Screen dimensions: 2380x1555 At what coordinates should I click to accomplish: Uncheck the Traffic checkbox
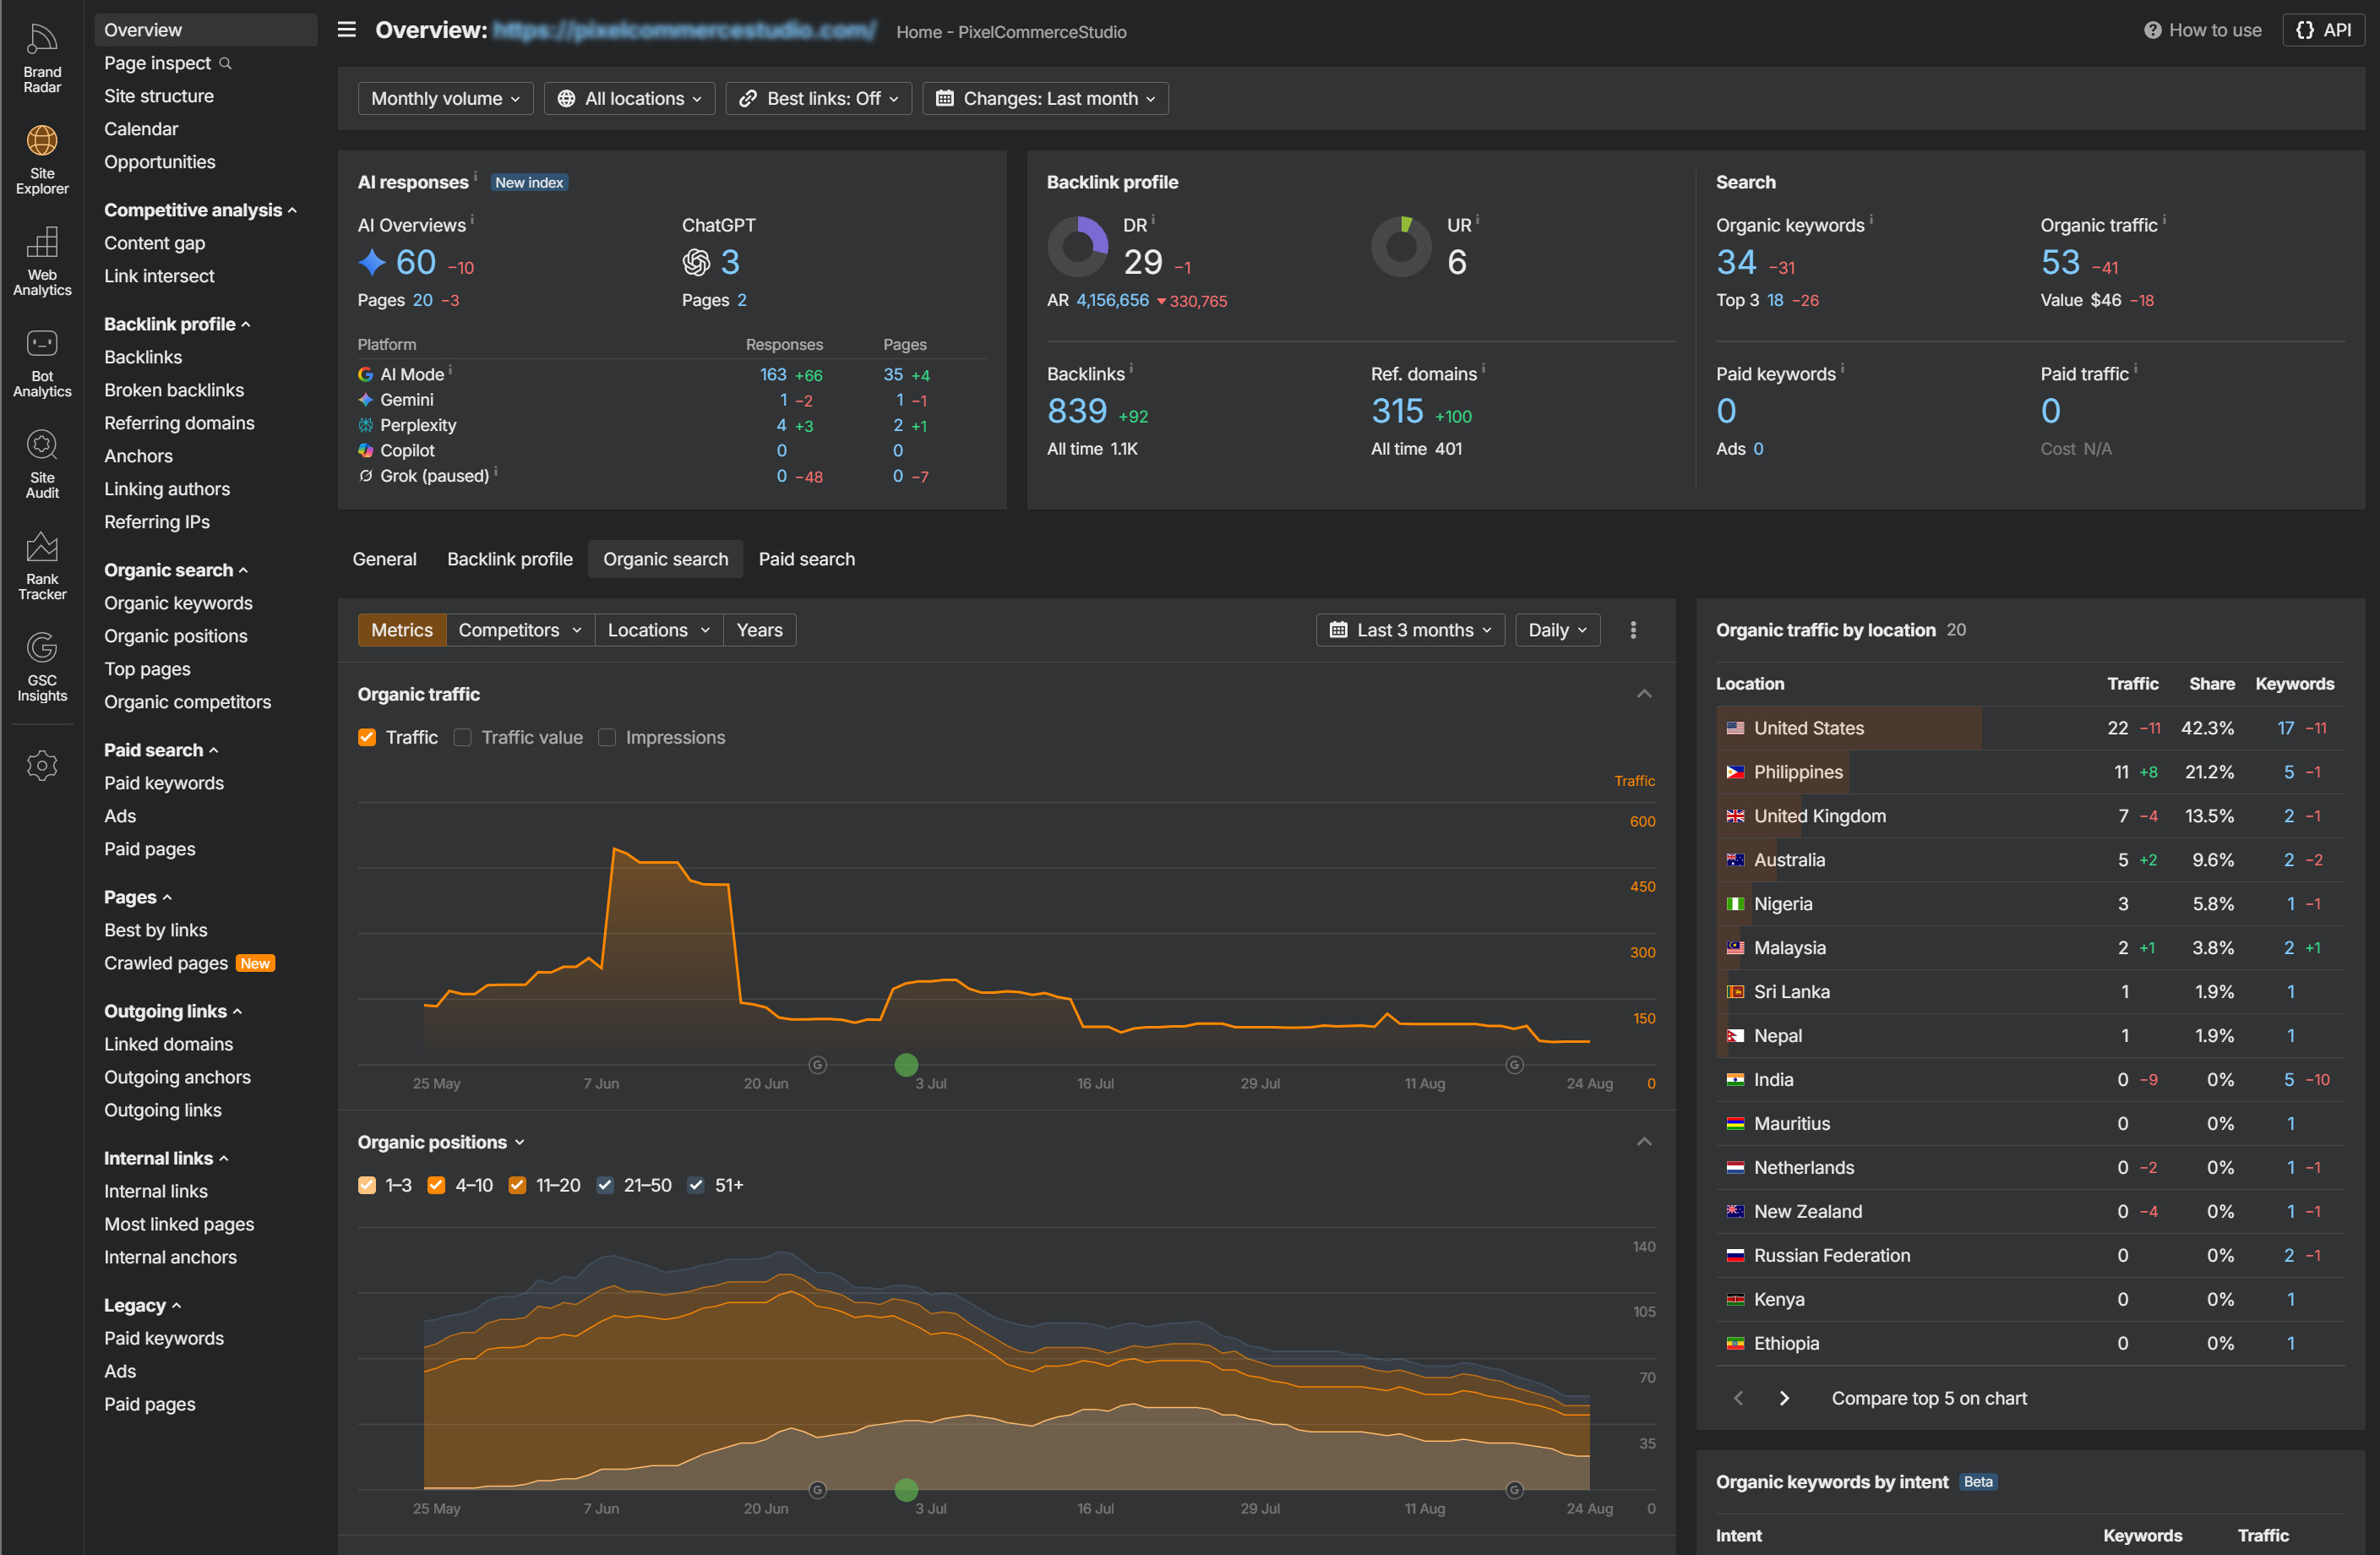click(x=367, y=737)
